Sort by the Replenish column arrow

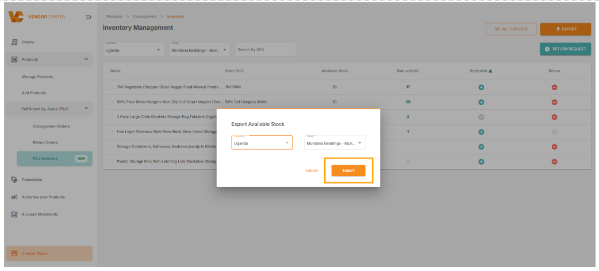click(x=490, y=71)
